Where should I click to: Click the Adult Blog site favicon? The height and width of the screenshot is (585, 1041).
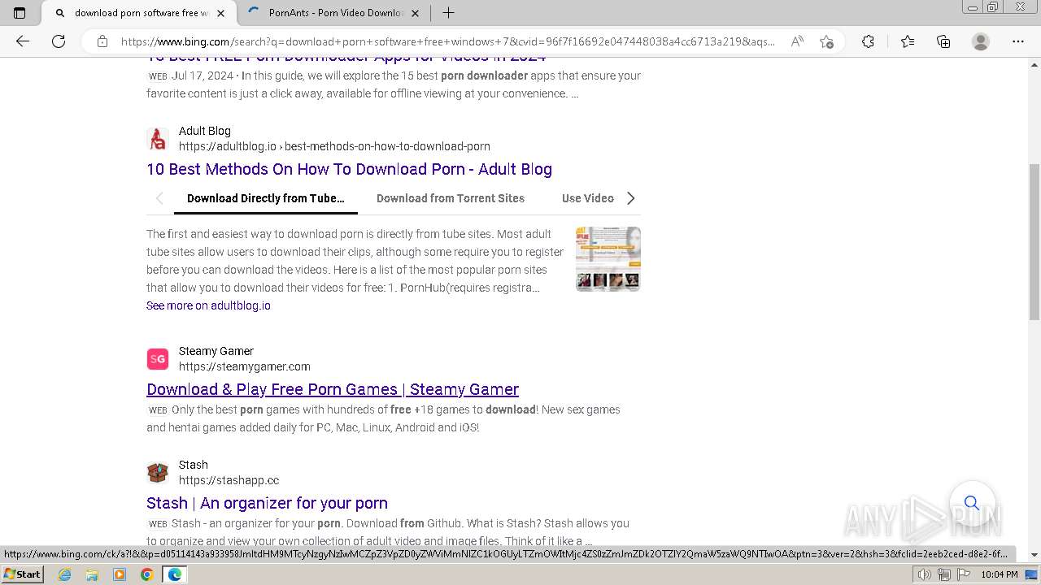tap(158, 139)
